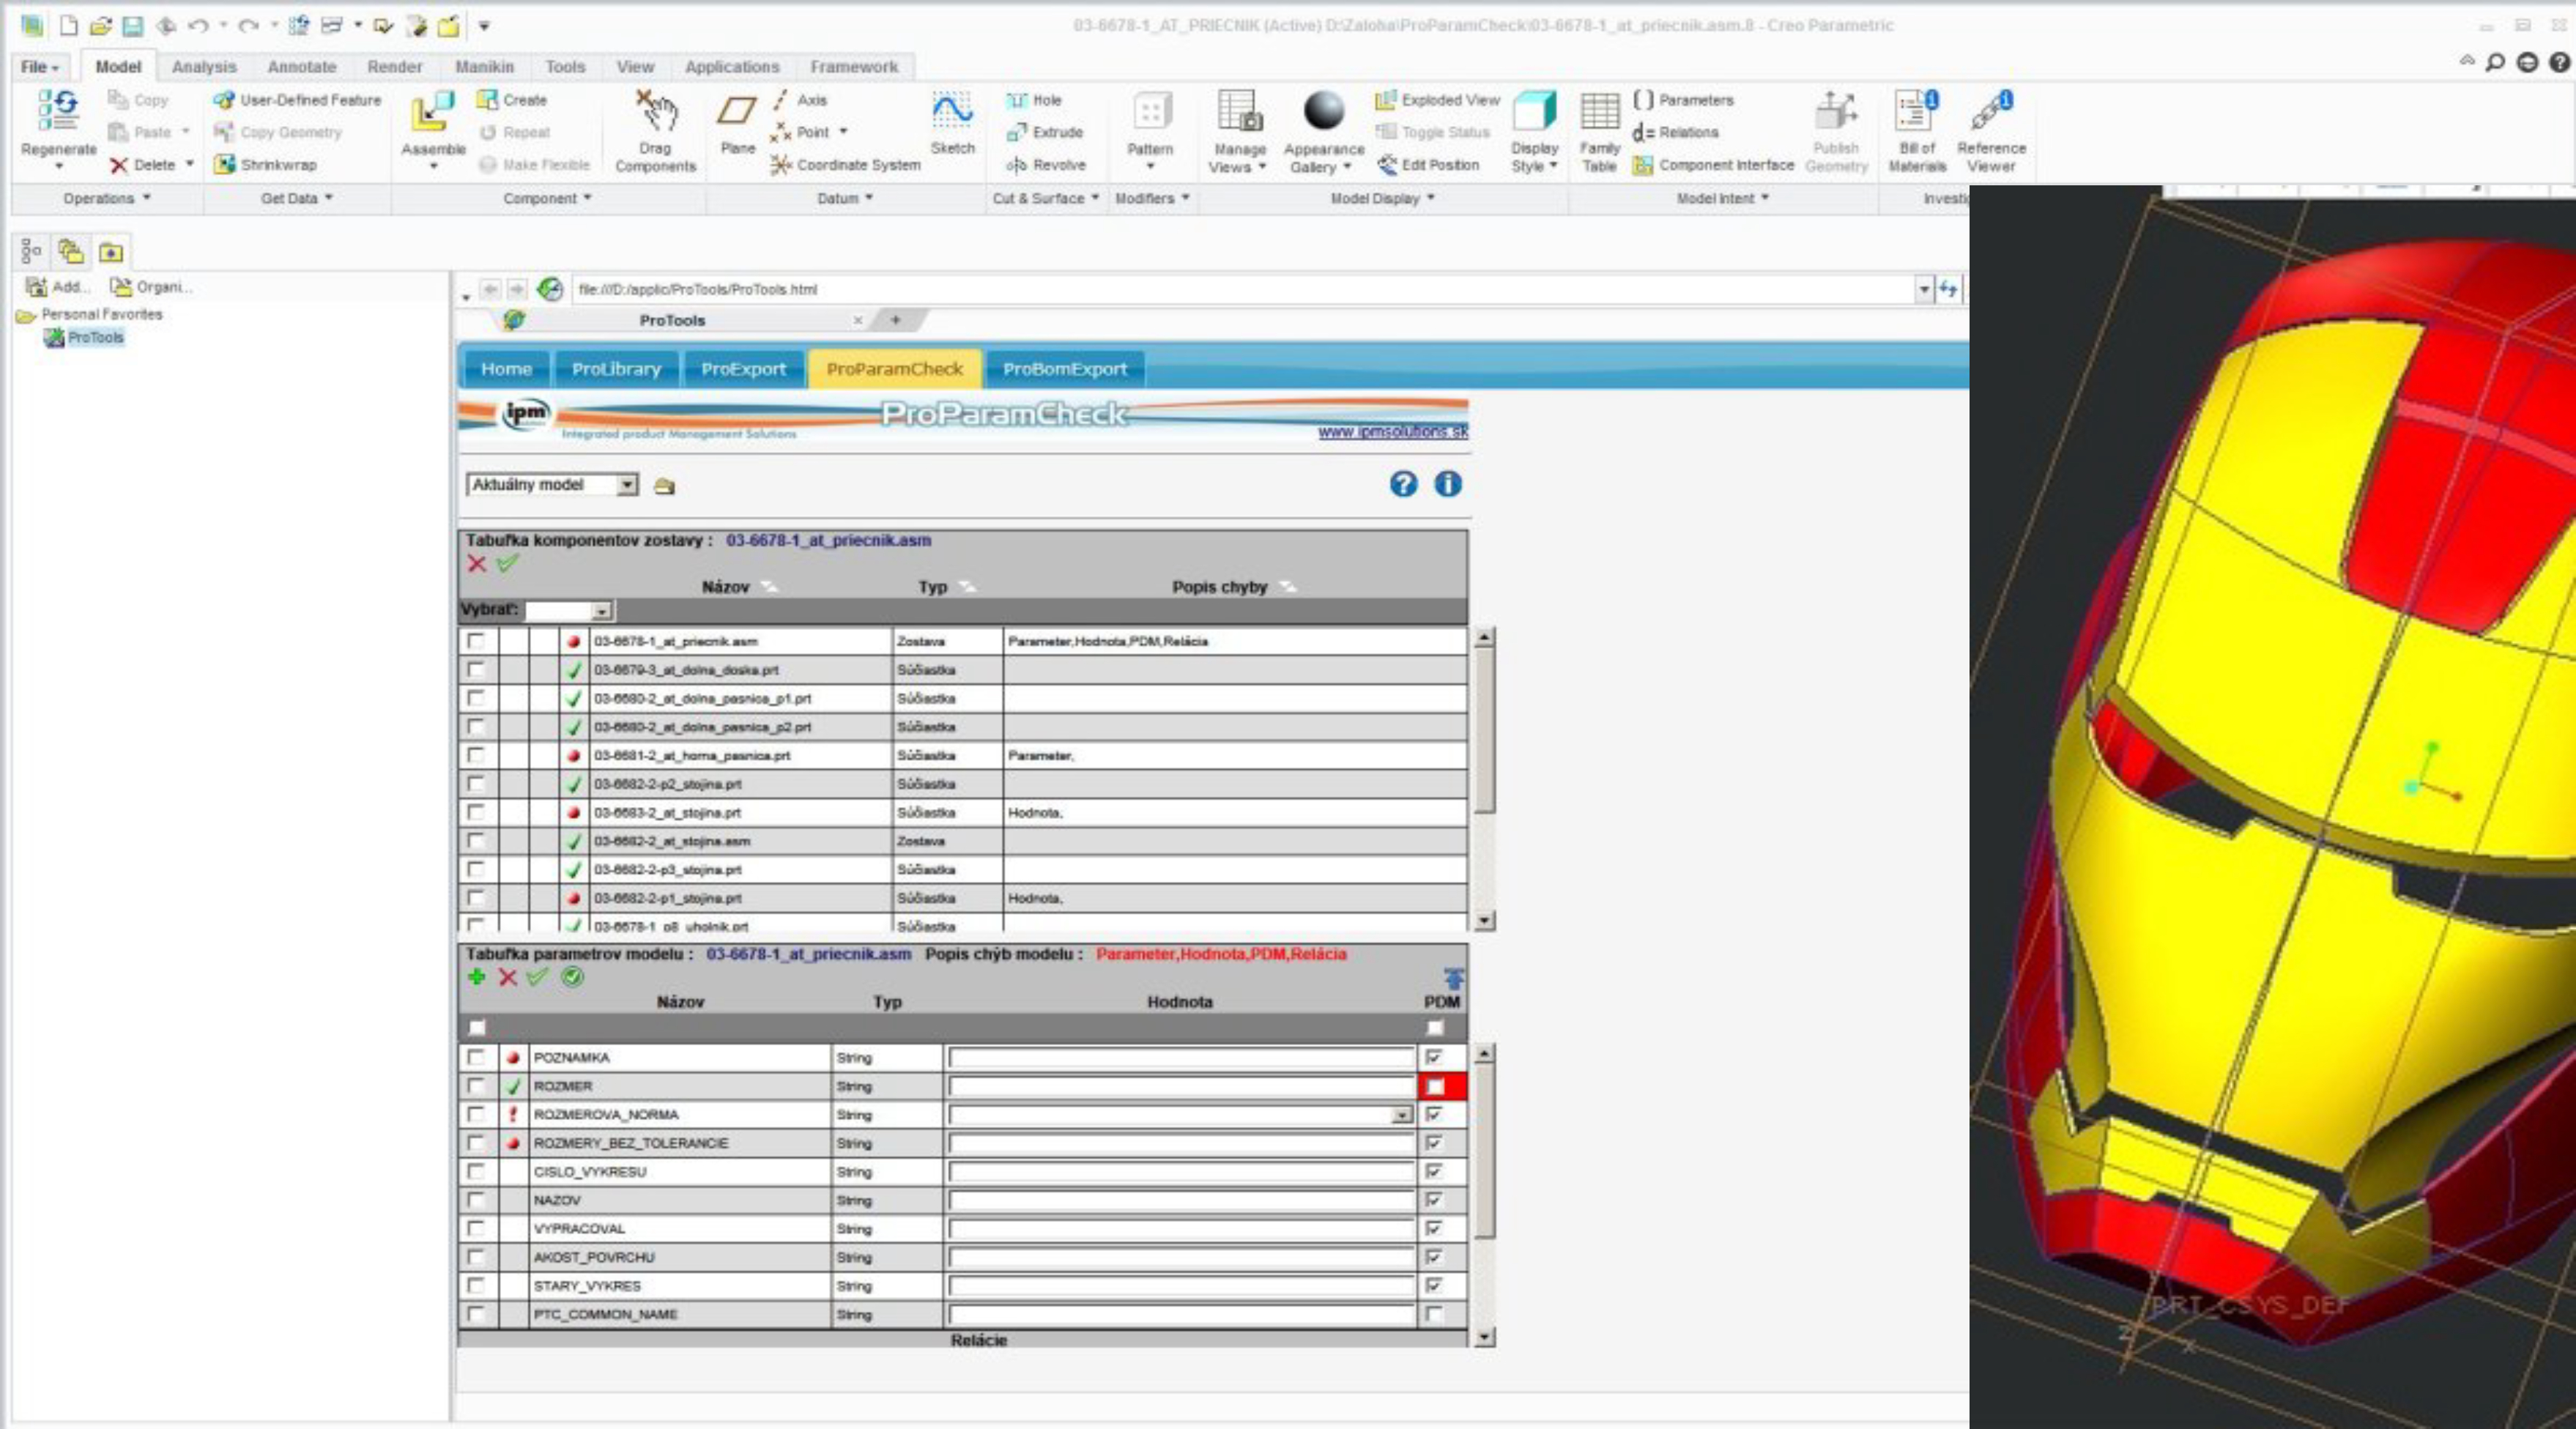Check the box next to the POZNAMKA parameter
Image resolution: width=2576 pixels, height=1429 pixels.
[476, 1057]
